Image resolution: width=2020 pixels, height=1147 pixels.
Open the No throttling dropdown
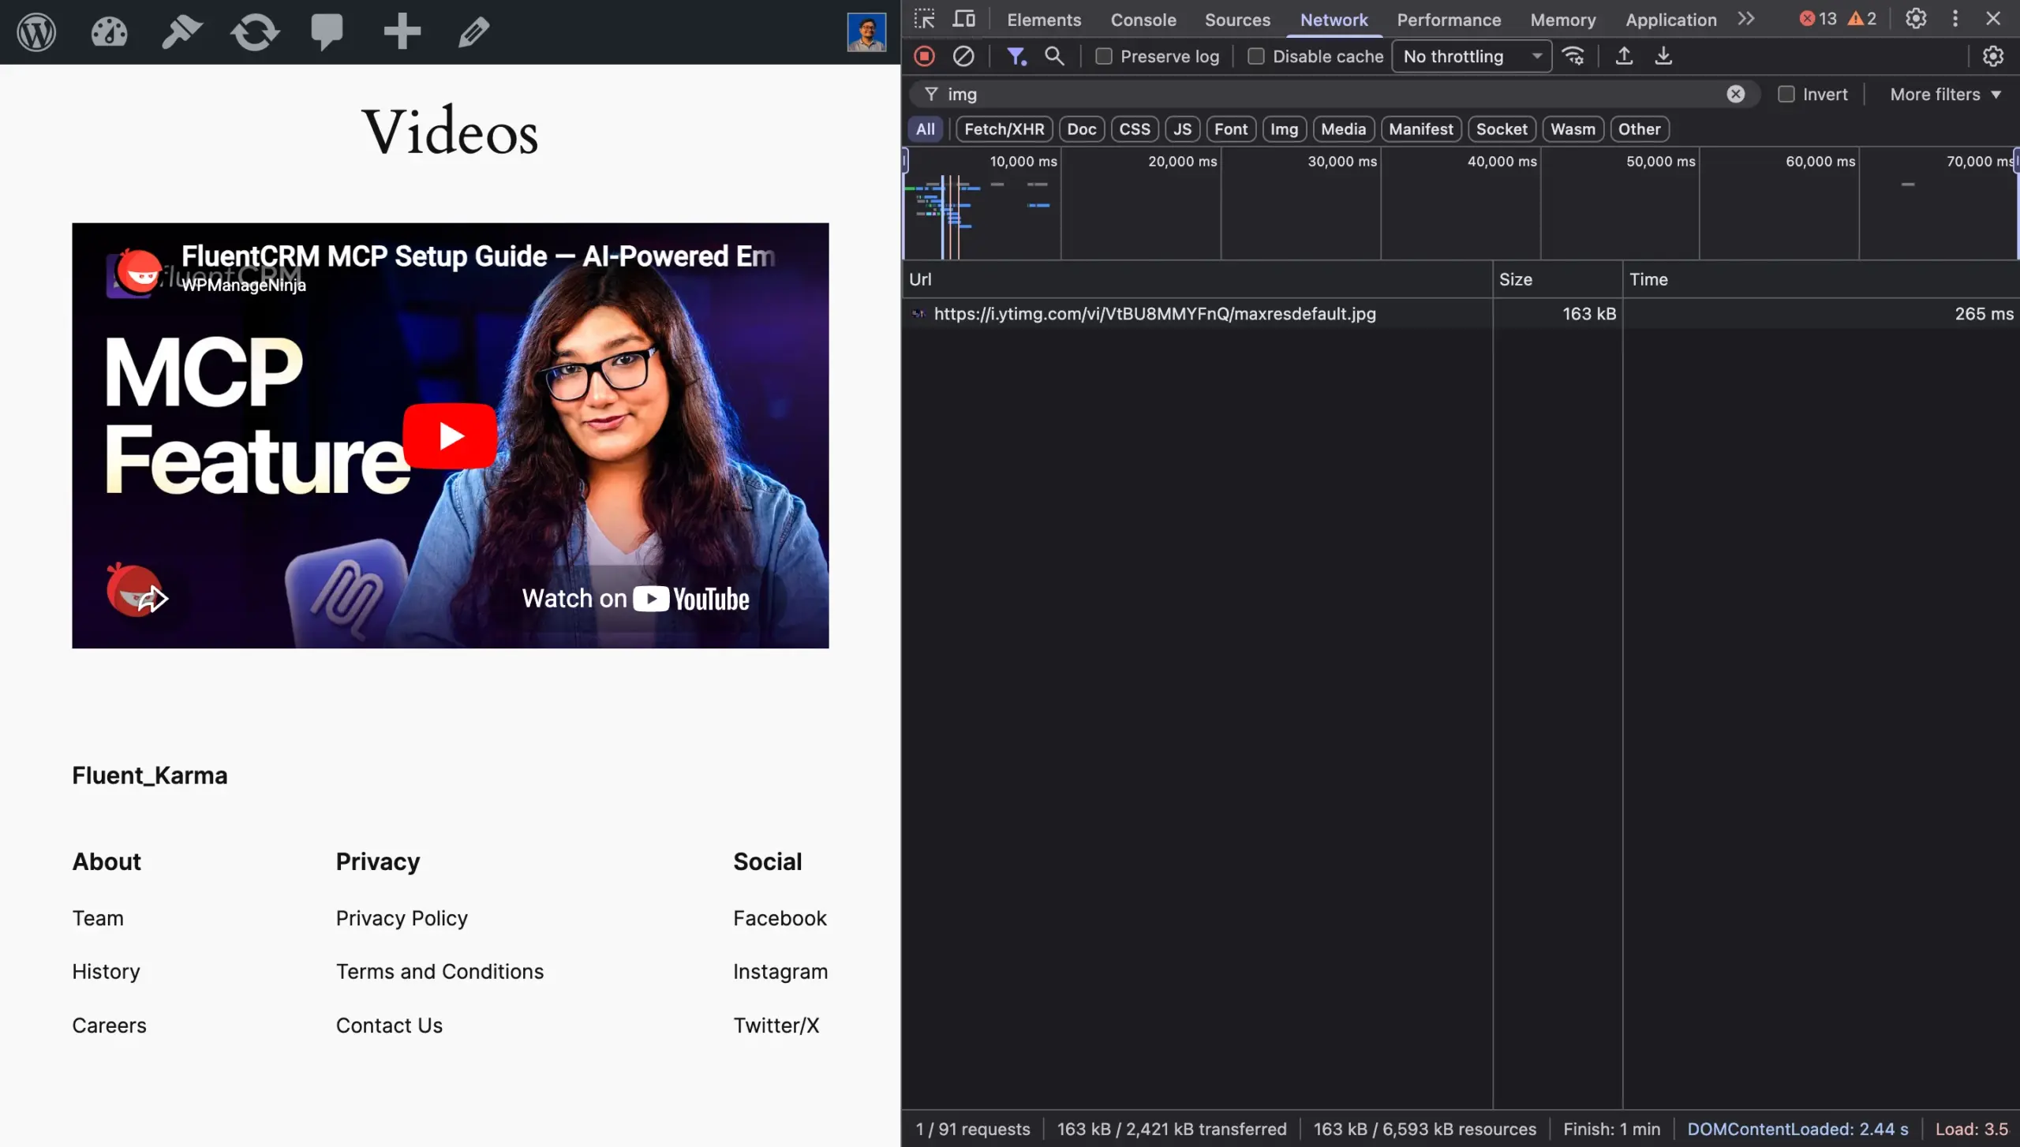[1472, 56]
